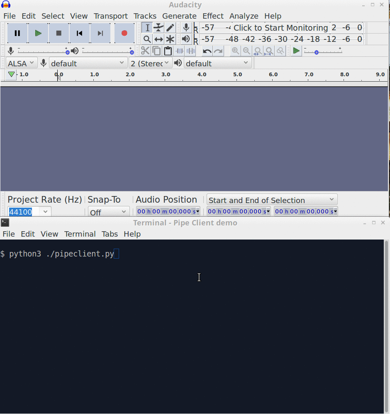Open the Select menu
Image resolution: width=390 pixels, height=414 pixels.
click(x=53, y=16)
